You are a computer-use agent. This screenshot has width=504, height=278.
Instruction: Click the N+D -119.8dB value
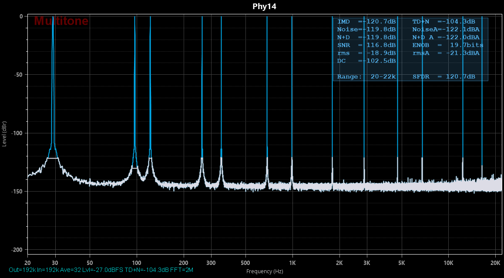click(x=366, y=37)
